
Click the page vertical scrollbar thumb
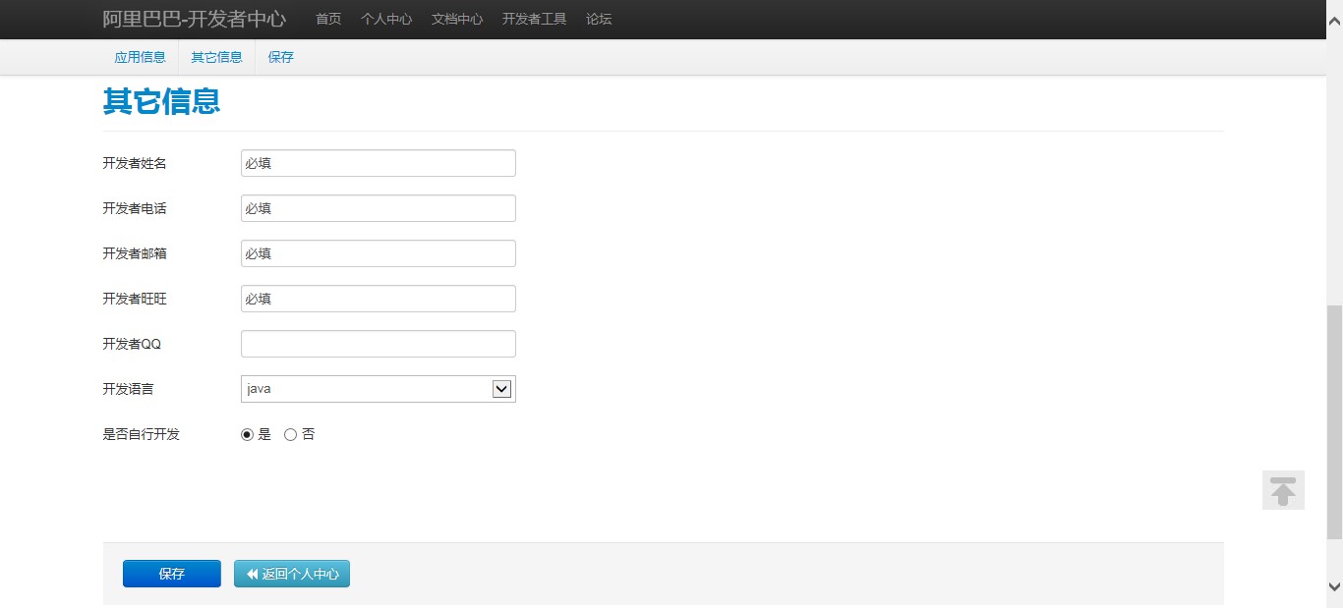[x=1334, y=421]
